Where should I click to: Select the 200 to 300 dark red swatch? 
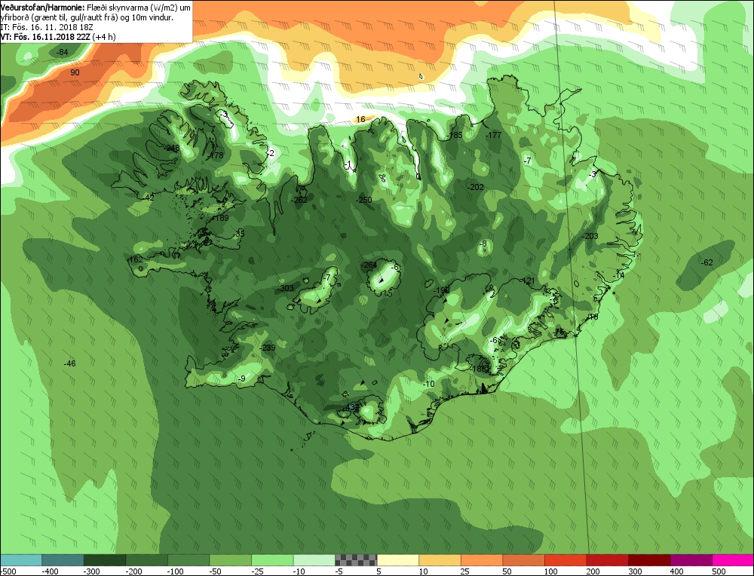tap(607, 560)
